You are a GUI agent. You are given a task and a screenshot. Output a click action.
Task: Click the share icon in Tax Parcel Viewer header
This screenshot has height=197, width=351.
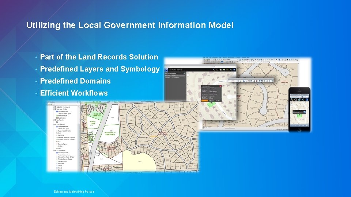point(231,70)
